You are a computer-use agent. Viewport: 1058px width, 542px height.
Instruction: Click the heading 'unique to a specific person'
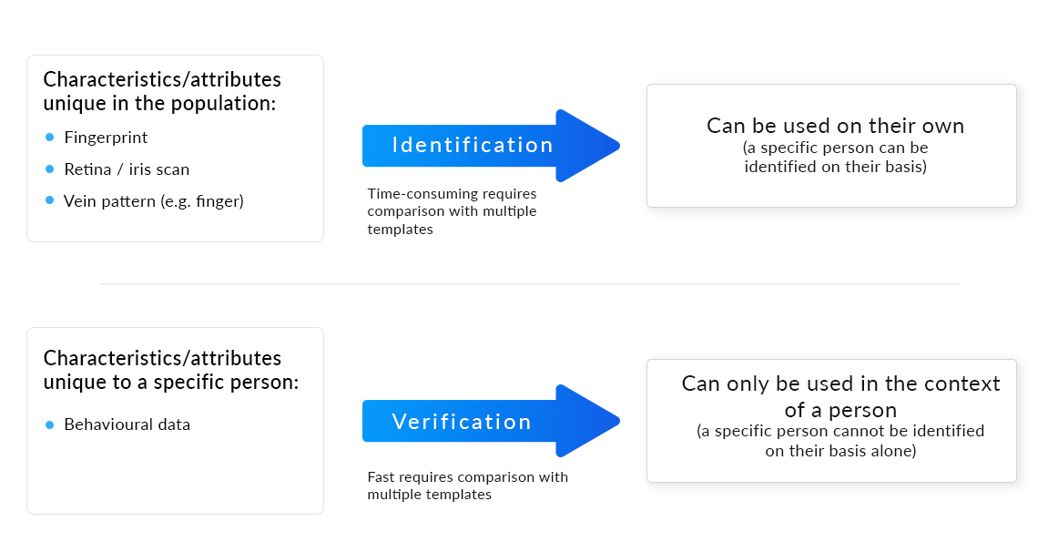point(170,382)
